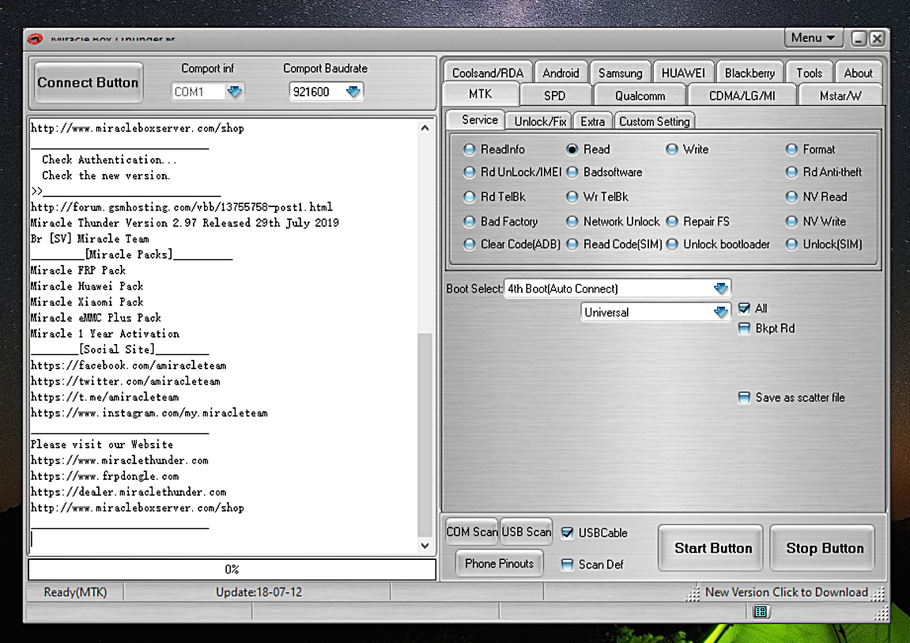Viewport: 910px width, 643px height.
Task: Open the Unlock/Fix sub-tab
Action: tap(540, 121)
